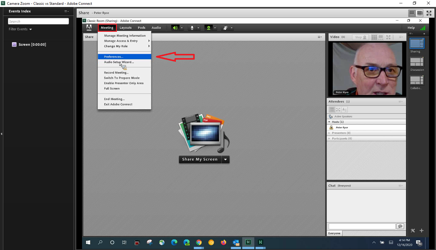This screenshot has width=436, height=250.
Task: Choose End Meeting... menu entry
Action: (124, 99)
